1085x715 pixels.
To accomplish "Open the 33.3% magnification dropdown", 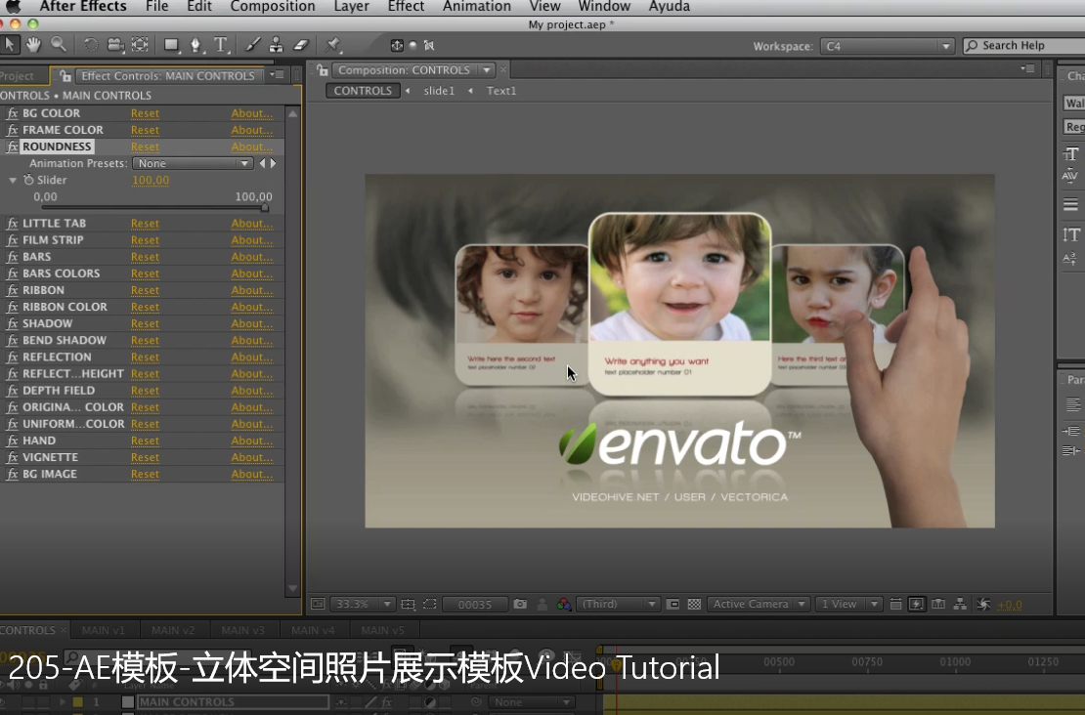I will pos(363,605).
